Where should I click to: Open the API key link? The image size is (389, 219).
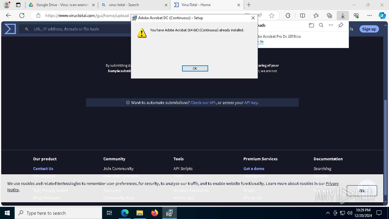coord(251,103)
